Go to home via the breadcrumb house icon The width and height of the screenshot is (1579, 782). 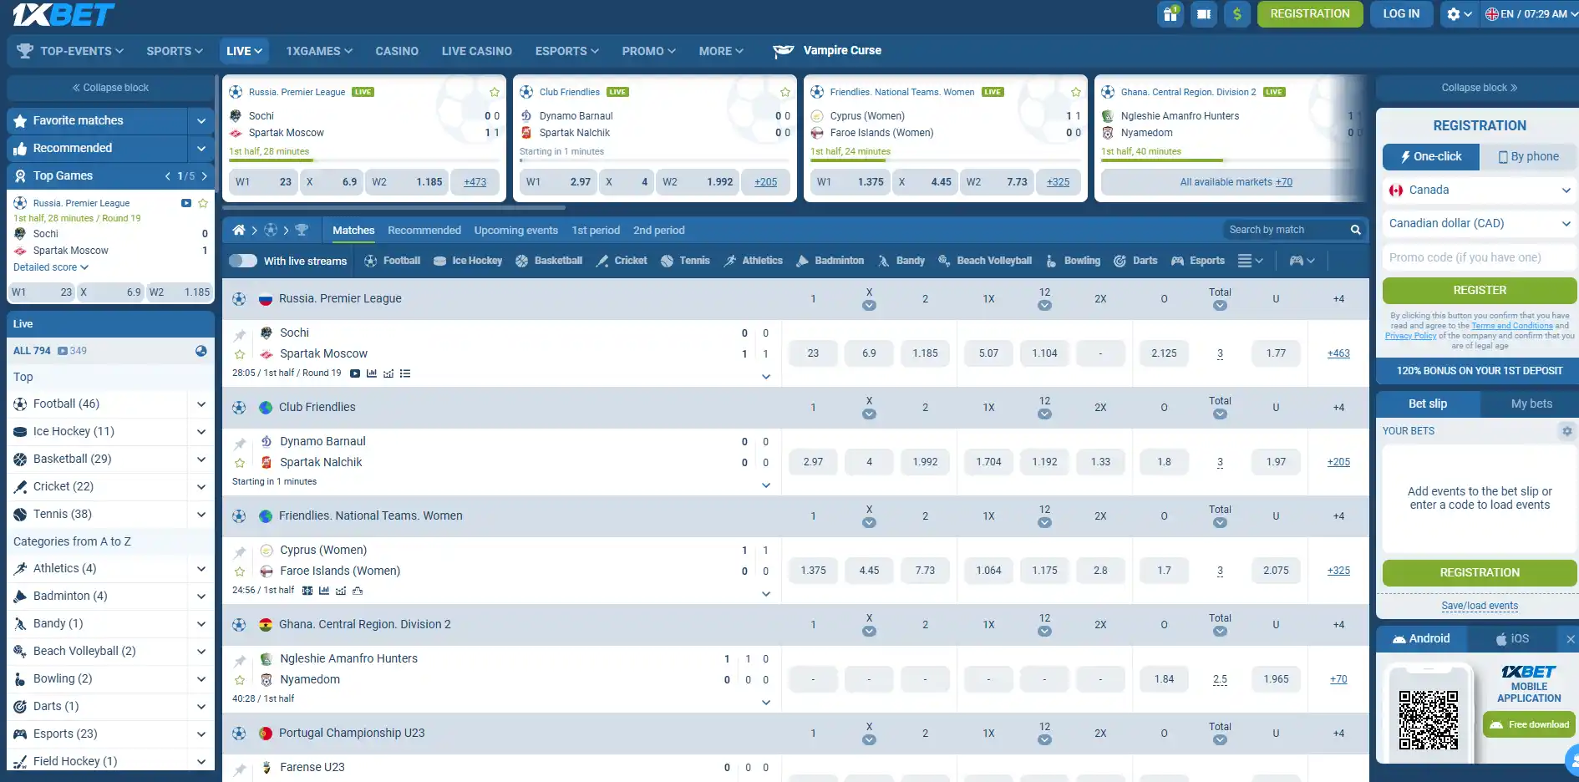point(239,230)
